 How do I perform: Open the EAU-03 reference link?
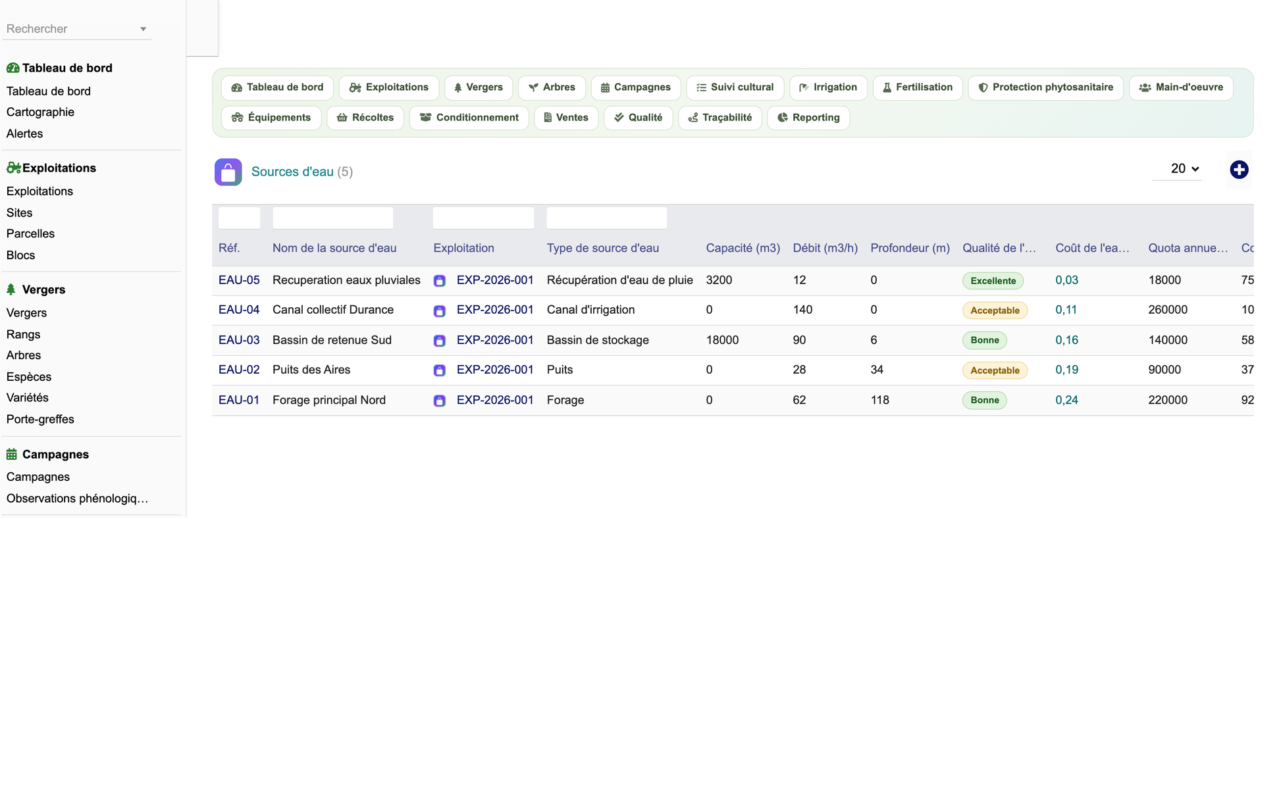239,340
